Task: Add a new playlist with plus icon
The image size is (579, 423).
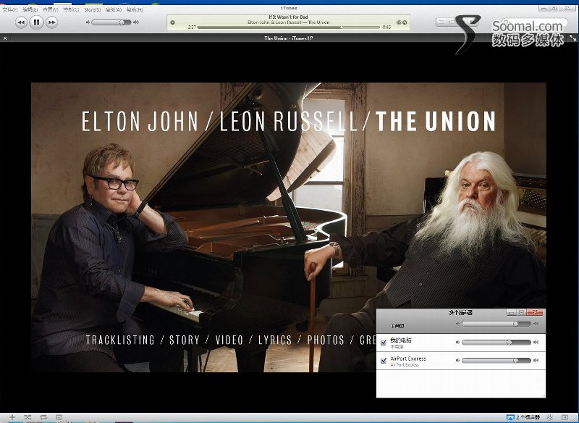Action: [x=12, y=417]
